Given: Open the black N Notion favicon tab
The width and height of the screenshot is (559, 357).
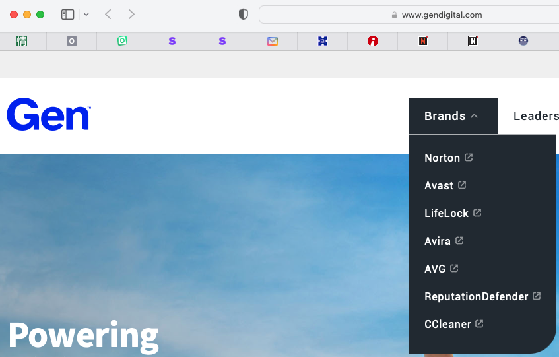Looking at the screenshot, I should tap(473, 41).
